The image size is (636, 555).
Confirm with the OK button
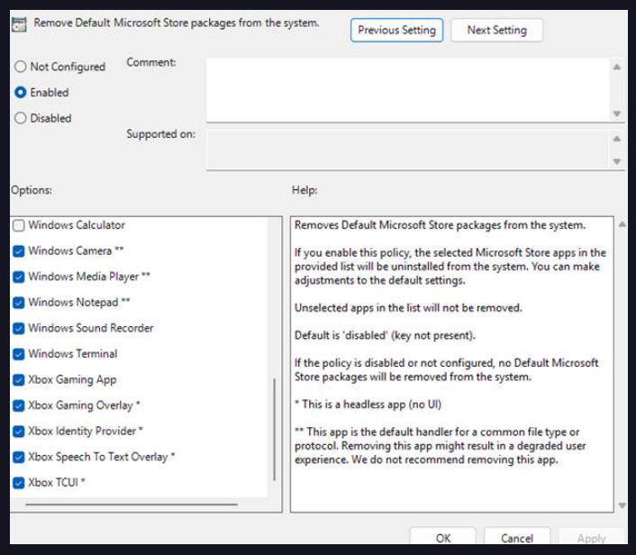tap(443, 538)
